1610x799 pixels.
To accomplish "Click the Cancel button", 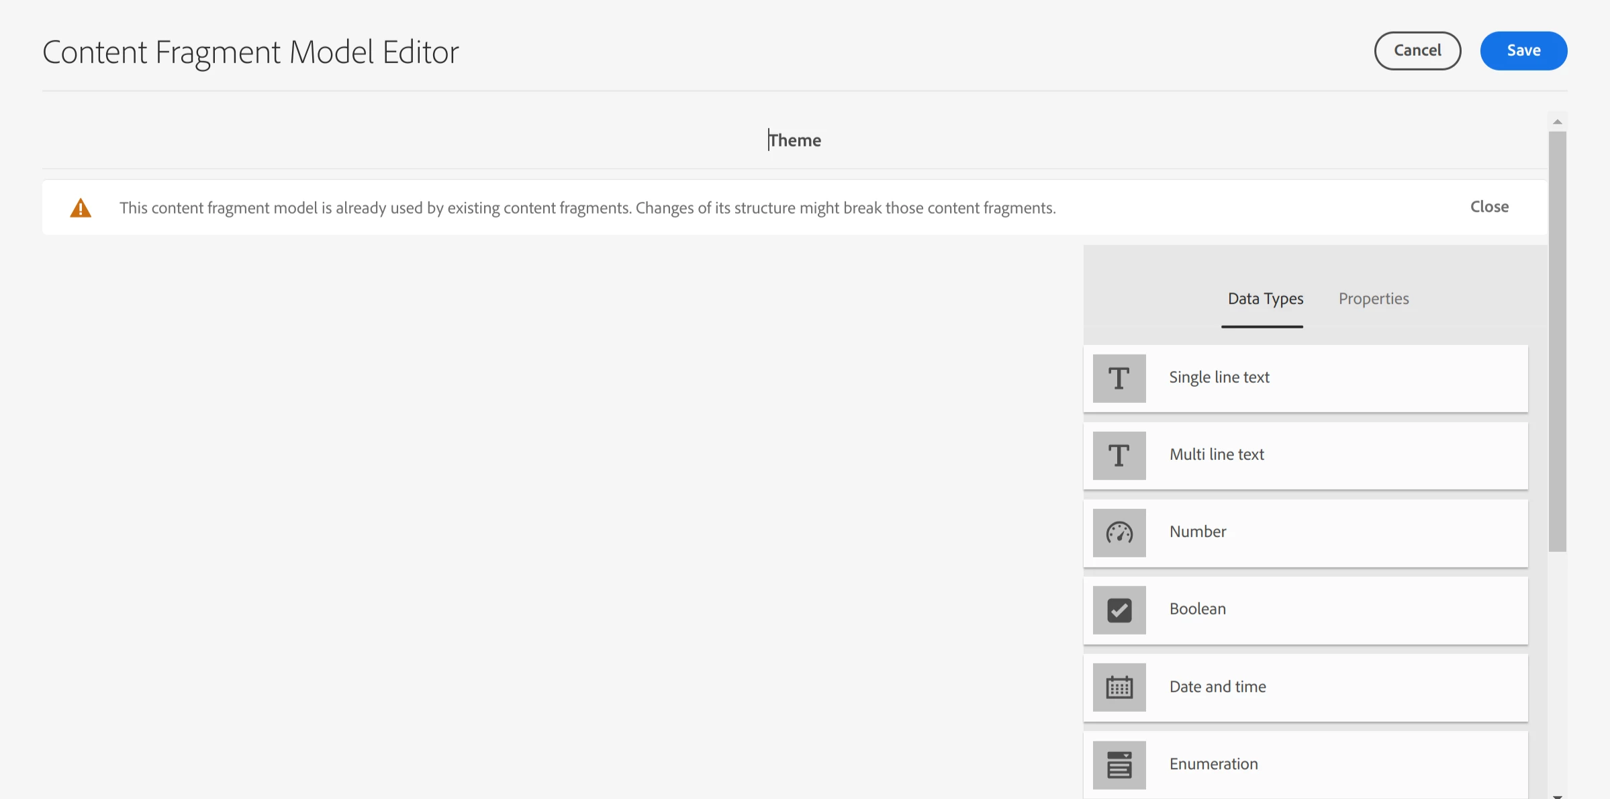I will click(1417, 50).
